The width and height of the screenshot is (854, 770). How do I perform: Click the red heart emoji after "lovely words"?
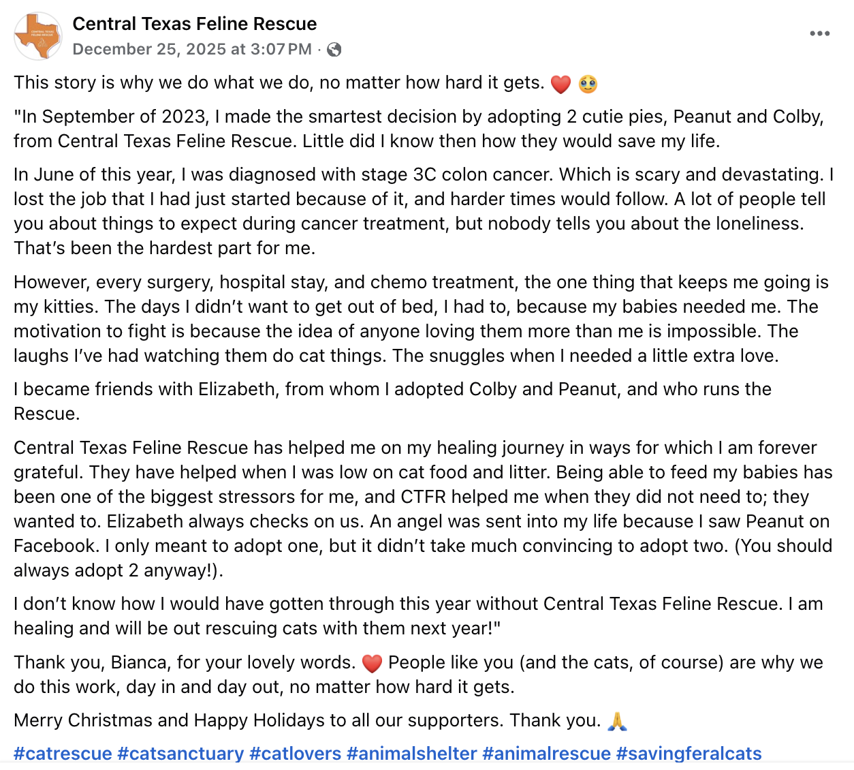[x=372, y=663]
